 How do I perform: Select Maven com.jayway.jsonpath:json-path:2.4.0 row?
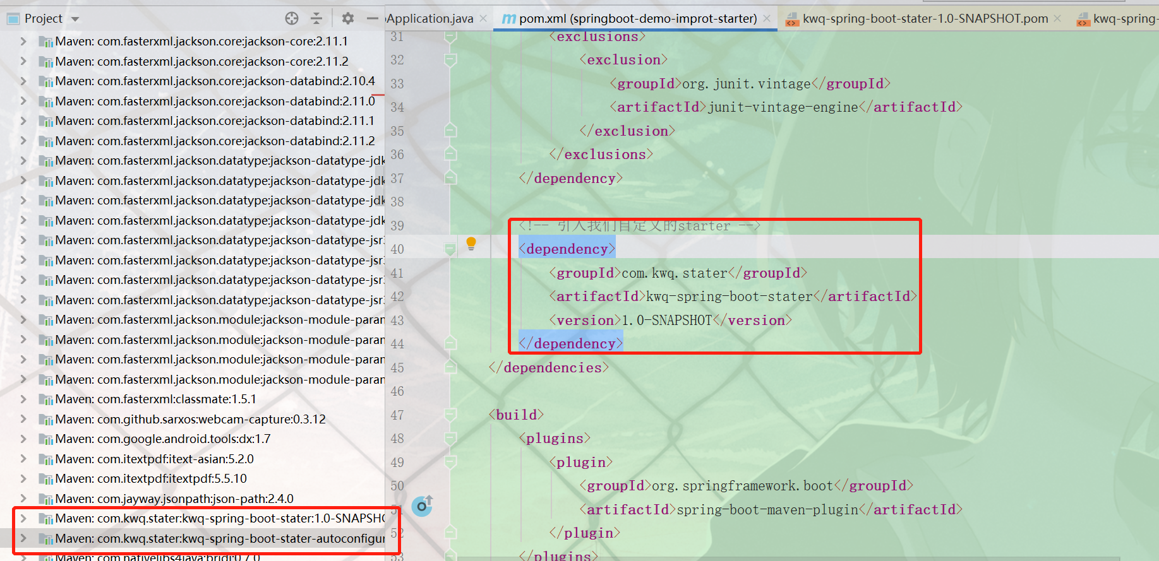point(193,499)
